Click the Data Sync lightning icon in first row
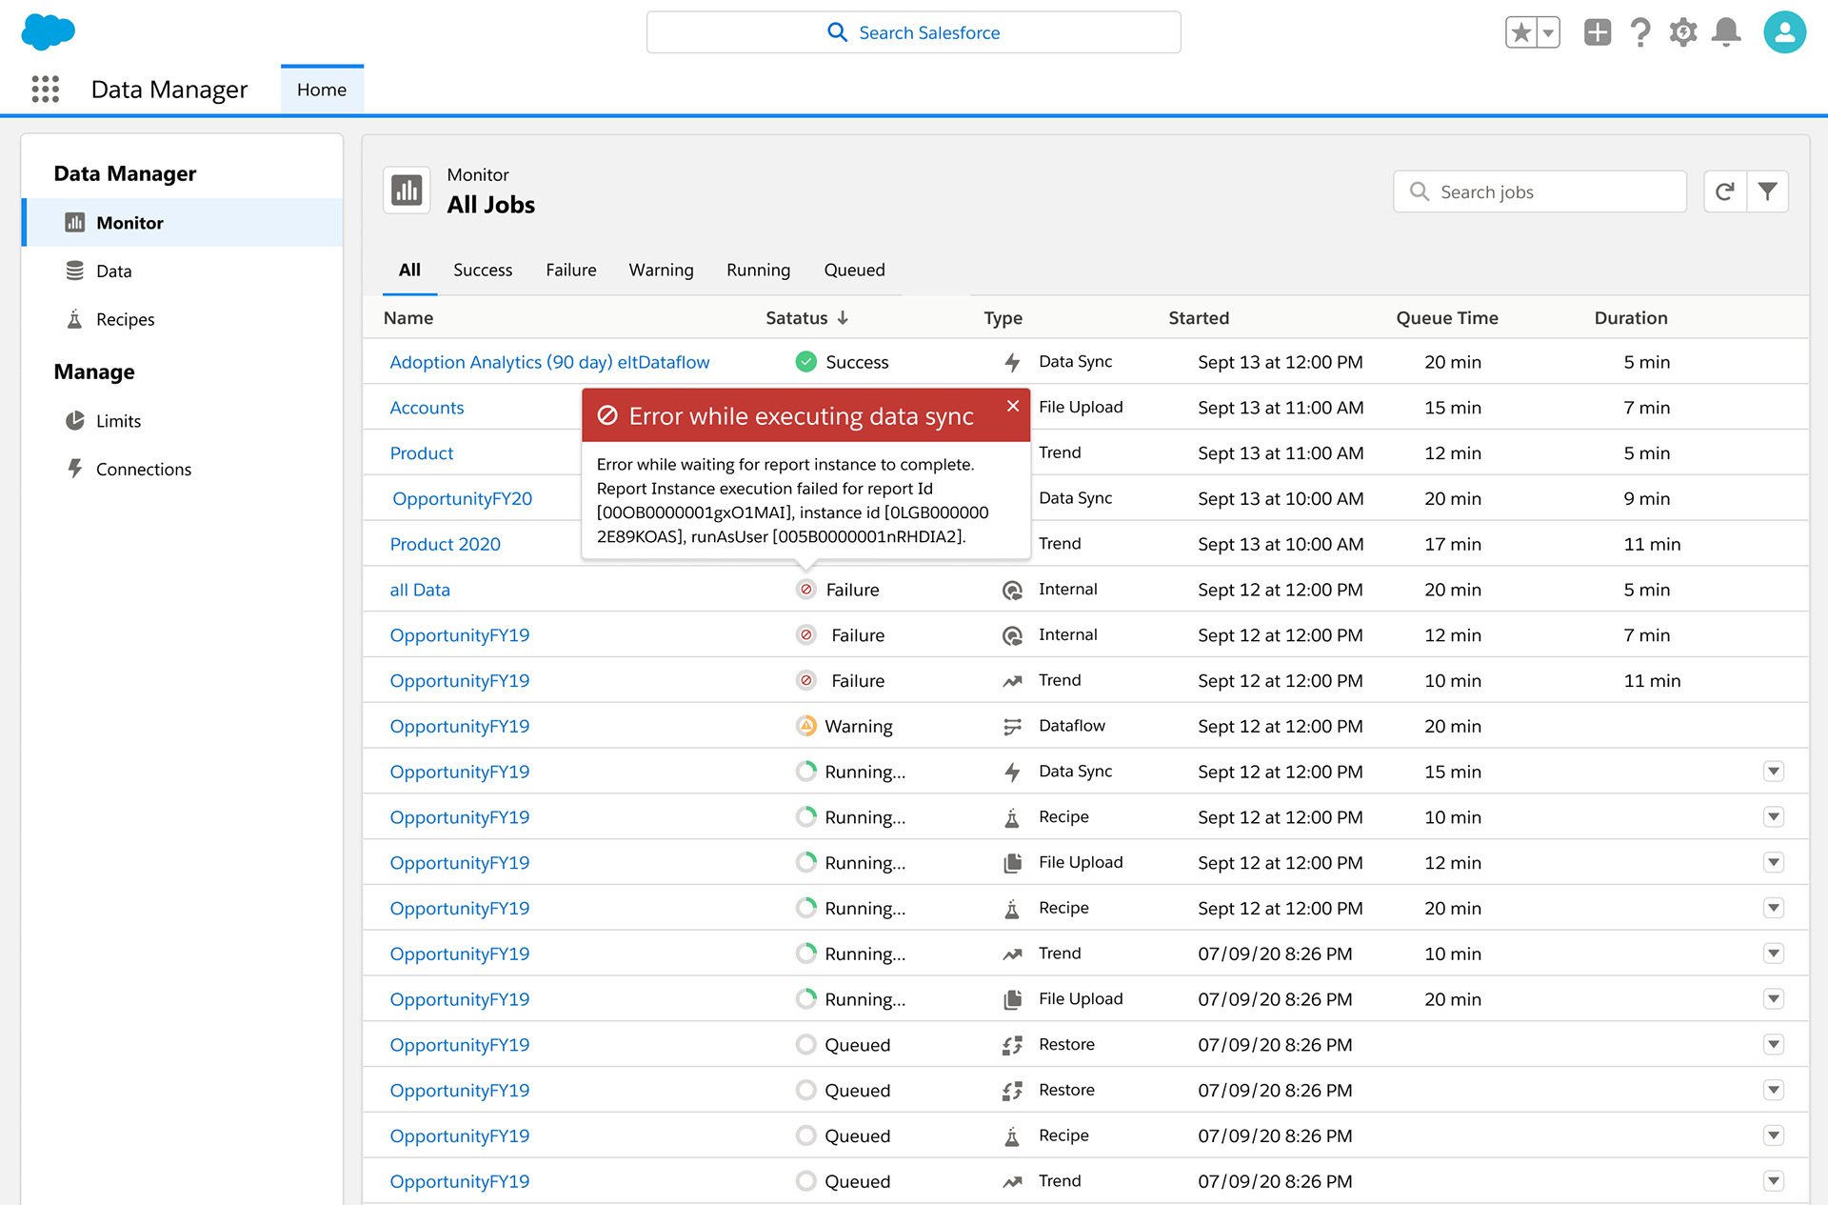 click(1012, 362)
